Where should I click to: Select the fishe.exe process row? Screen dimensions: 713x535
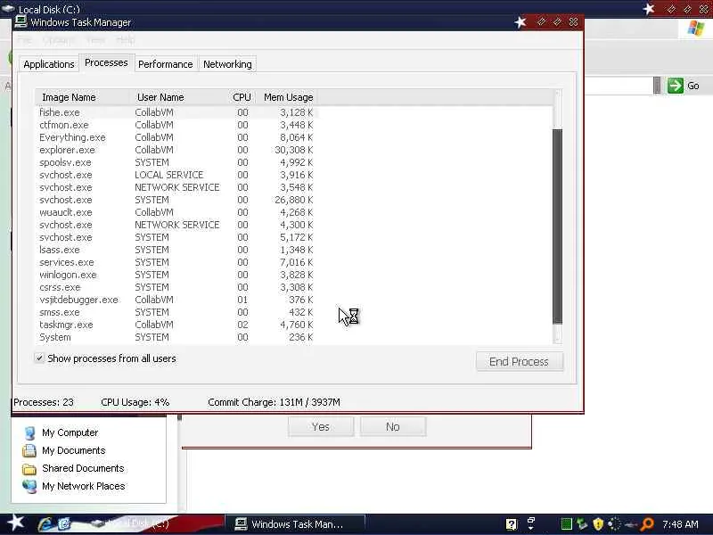[176, 112]
